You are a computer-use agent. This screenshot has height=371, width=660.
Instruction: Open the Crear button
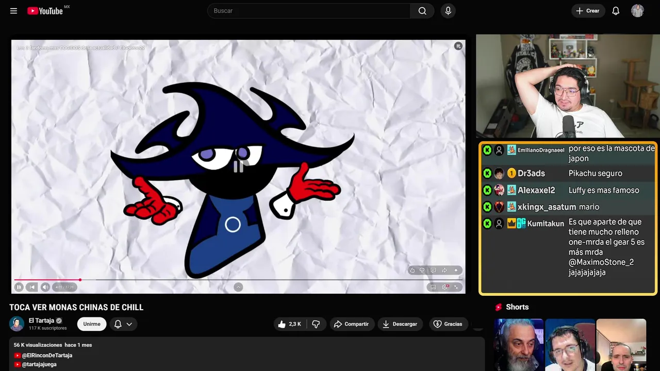pyautogui.click(x=588, y=11)
